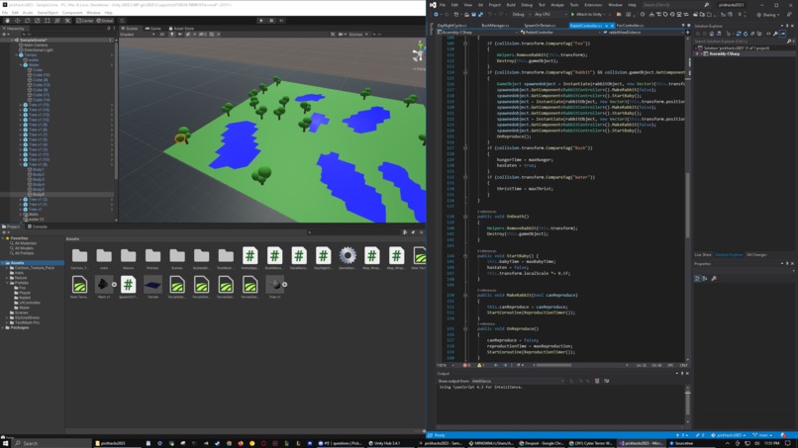The height and width of the screenshot is (448, 798).
Task: Click the Project panel search field
Action: click(353, 232)
